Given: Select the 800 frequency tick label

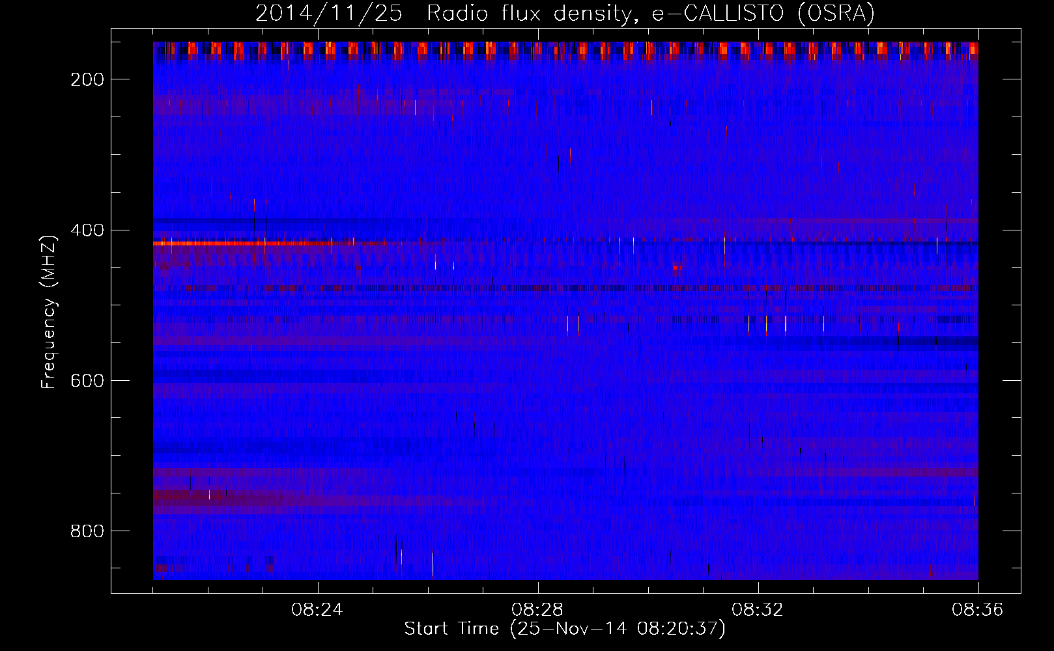Looking at the screenshot, I should pyautogui.click(x=87, y=531).
